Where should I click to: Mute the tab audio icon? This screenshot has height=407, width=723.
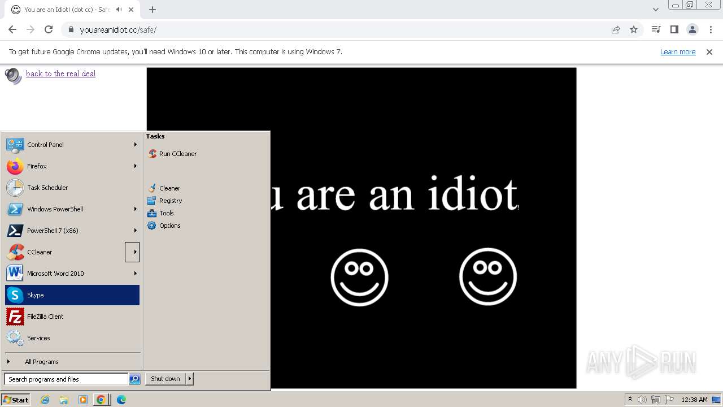pos(119,10)
